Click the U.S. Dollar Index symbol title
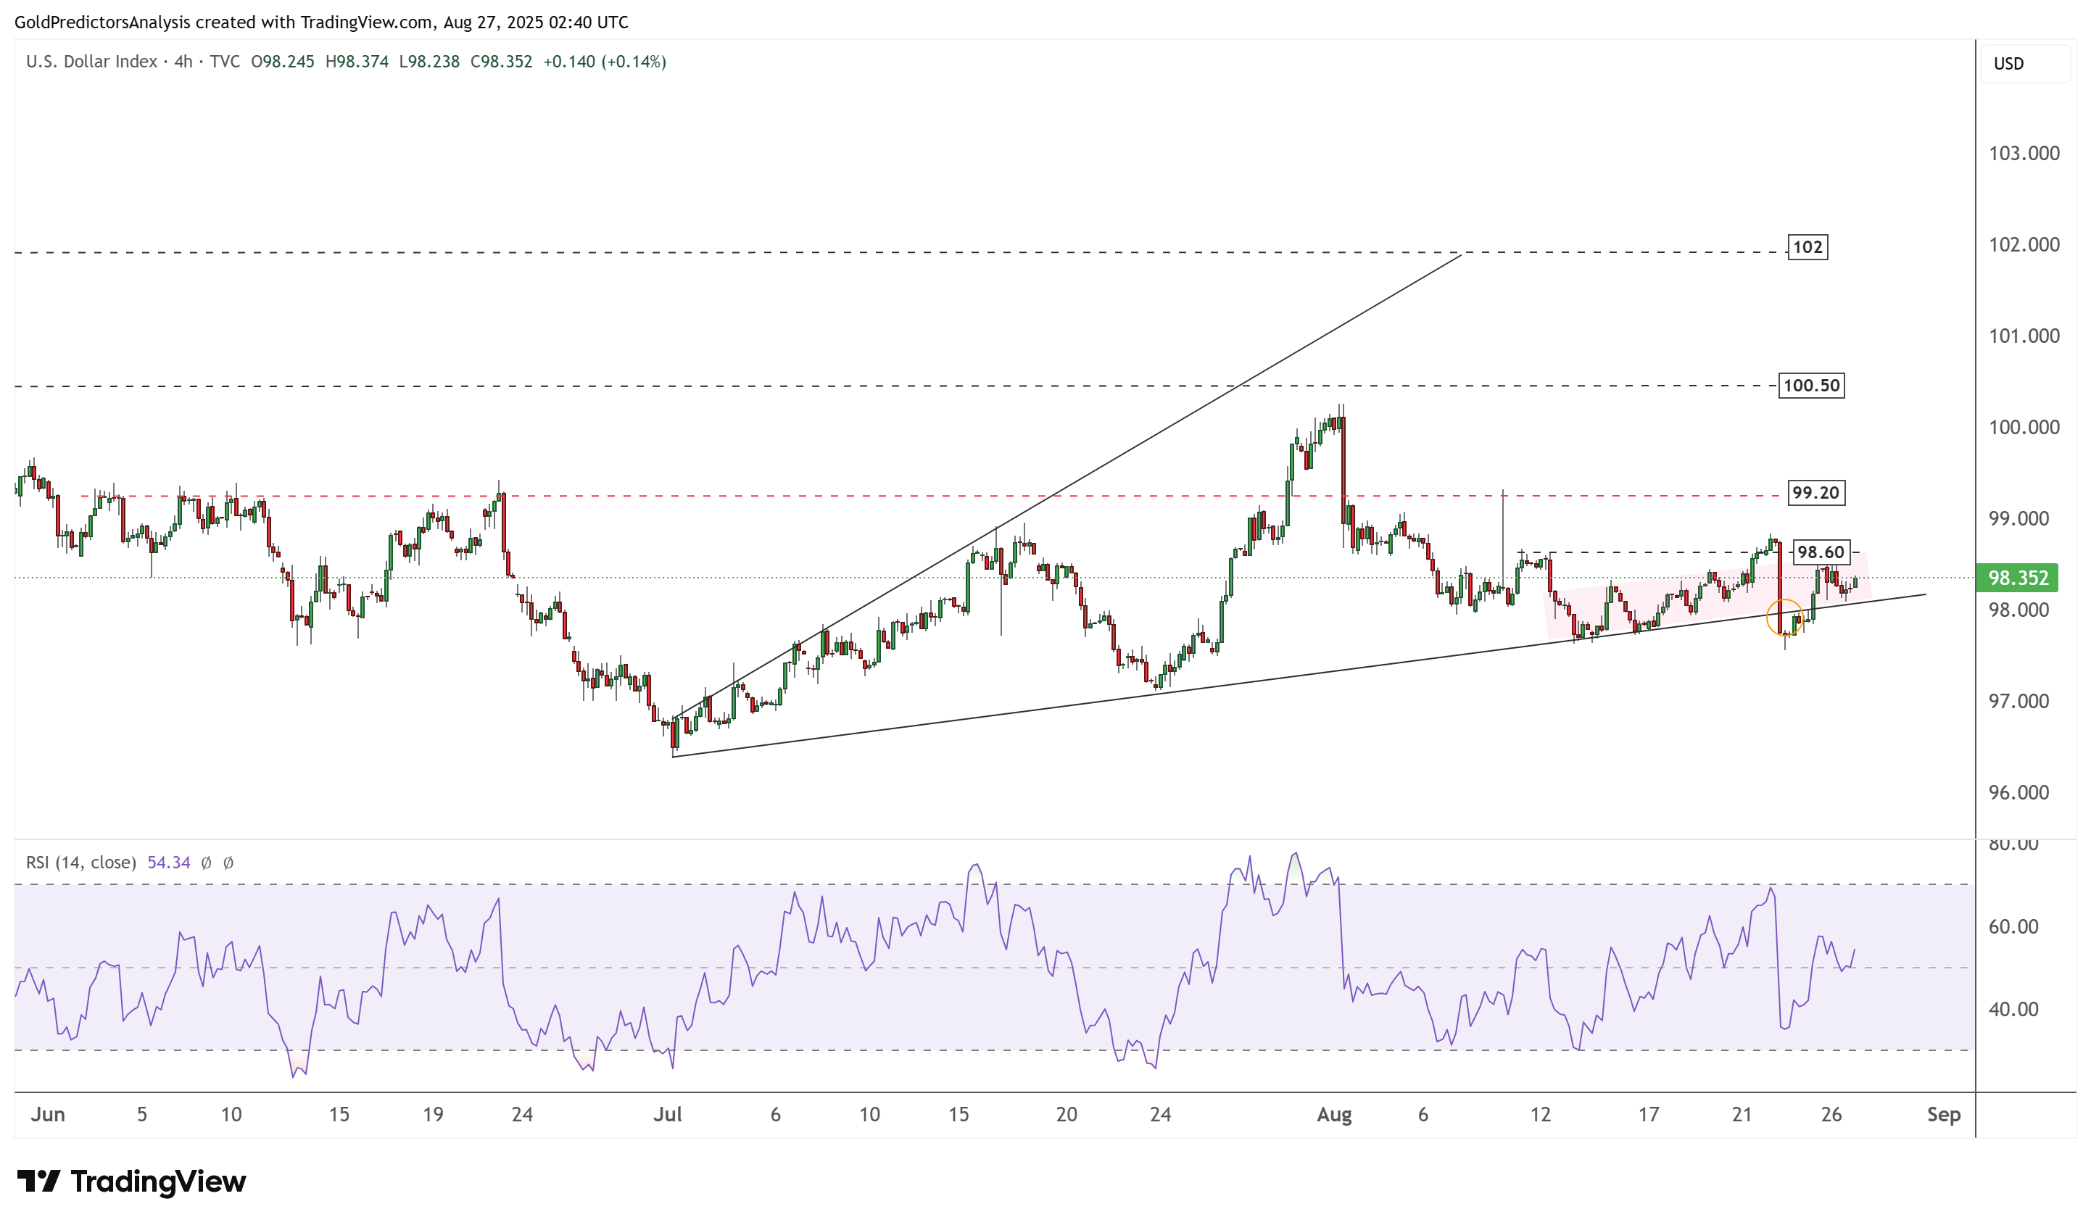2091x1225 pixels. pyautogui.click(x=91, y=62)
